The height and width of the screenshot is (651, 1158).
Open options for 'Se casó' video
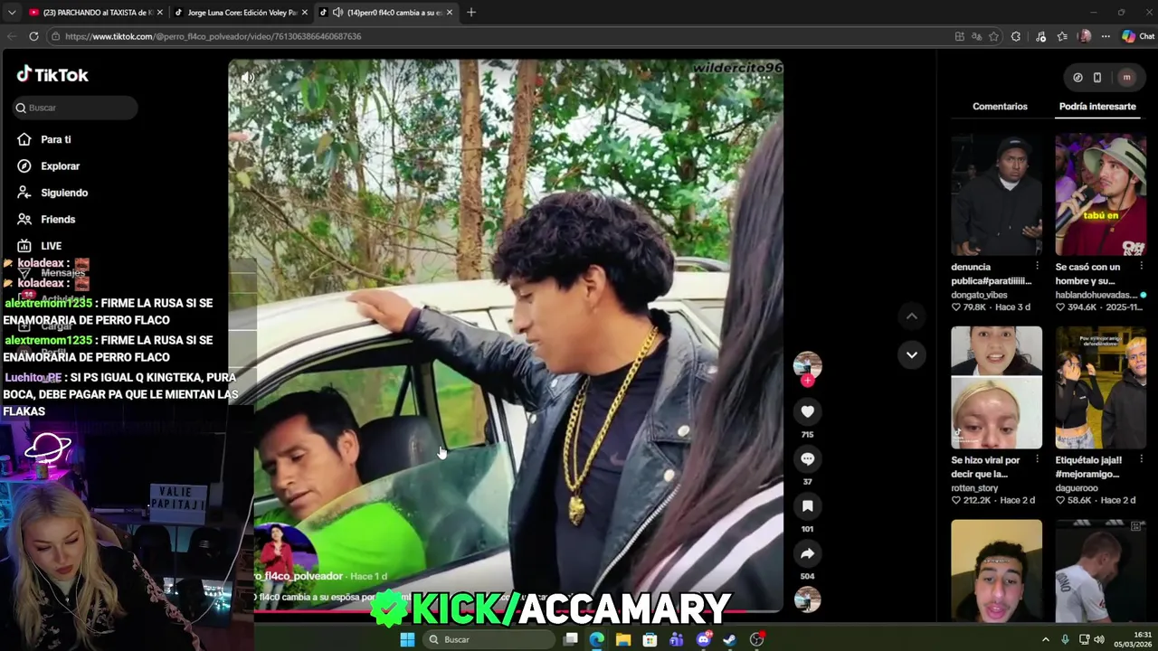coord(1141,267)
